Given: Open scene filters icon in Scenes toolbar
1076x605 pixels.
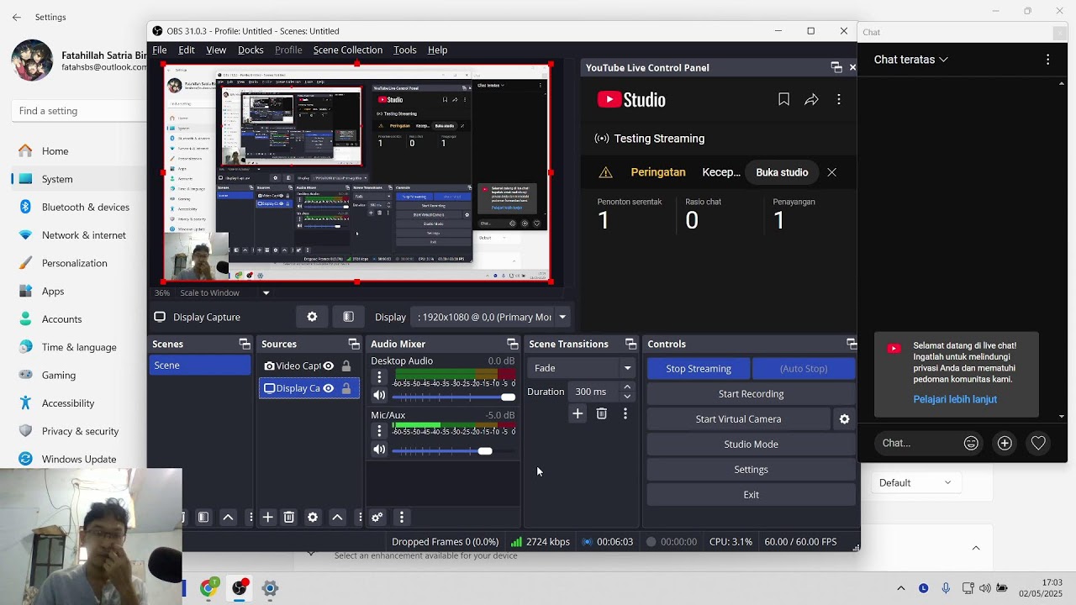Looking at the screenshot, I should 203,518.
